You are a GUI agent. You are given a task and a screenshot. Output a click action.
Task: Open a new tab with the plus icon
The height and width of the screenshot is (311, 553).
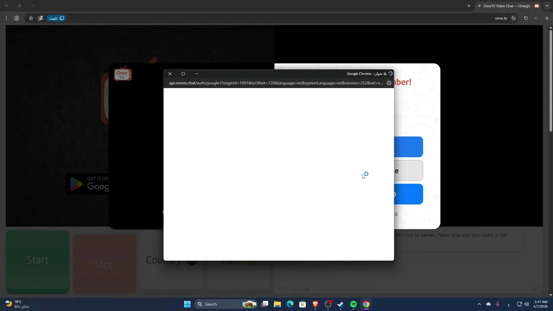(x=469, y=6)
